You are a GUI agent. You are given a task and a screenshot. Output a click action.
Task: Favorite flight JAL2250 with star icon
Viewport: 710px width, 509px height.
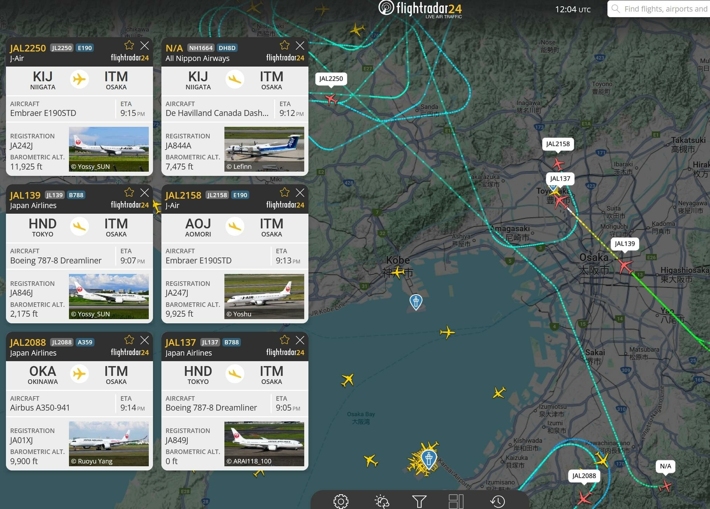(129, 45)
